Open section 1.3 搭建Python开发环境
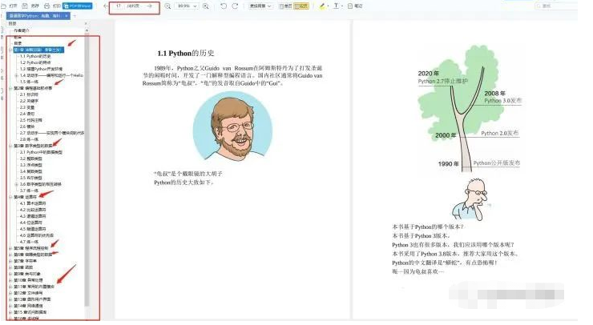 point(41,69)
